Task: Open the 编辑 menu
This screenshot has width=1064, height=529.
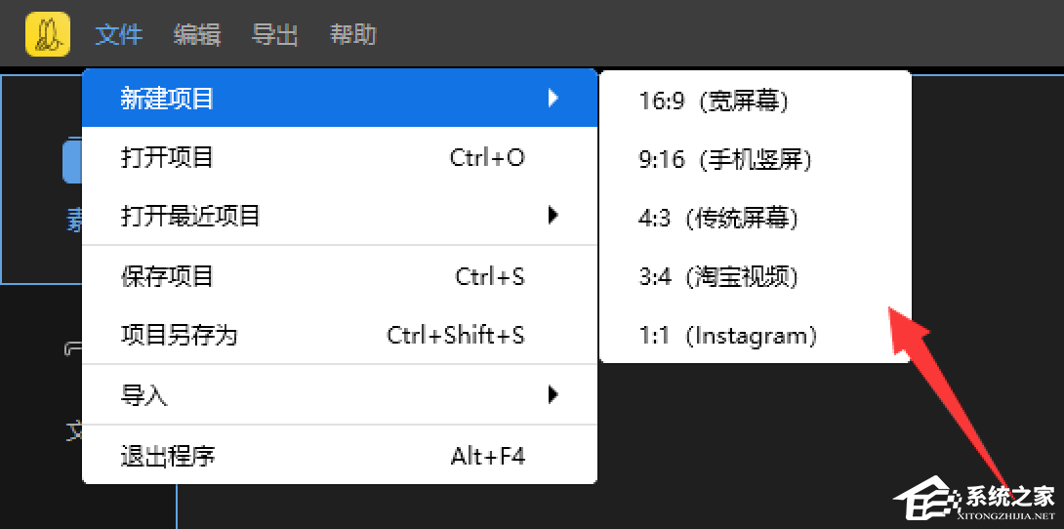Action: [x=197, y=35]
